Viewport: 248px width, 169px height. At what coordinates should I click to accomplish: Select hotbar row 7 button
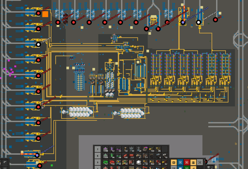pyautogui.click(x=98, y=149)
